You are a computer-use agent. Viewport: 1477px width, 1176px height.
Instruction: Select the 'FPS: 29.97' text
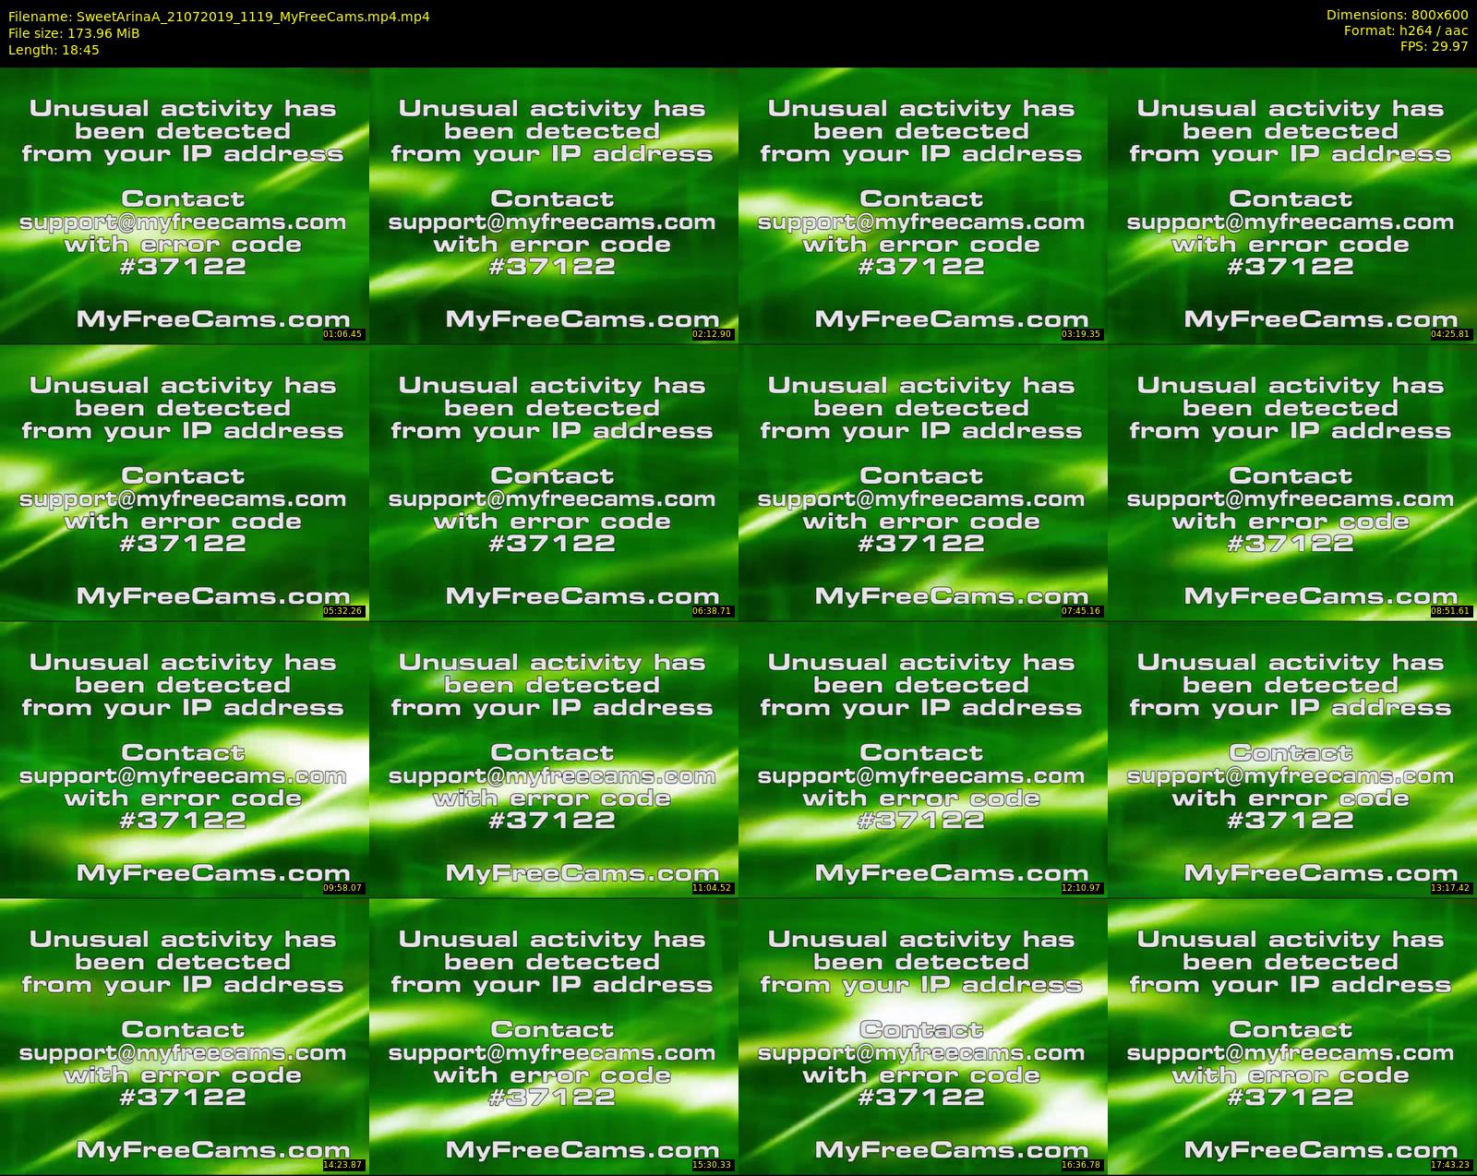(x=1434, y=46)
